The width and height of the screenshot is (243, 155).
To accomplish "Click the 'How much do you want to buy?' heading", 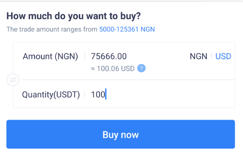I will point(74,16).
